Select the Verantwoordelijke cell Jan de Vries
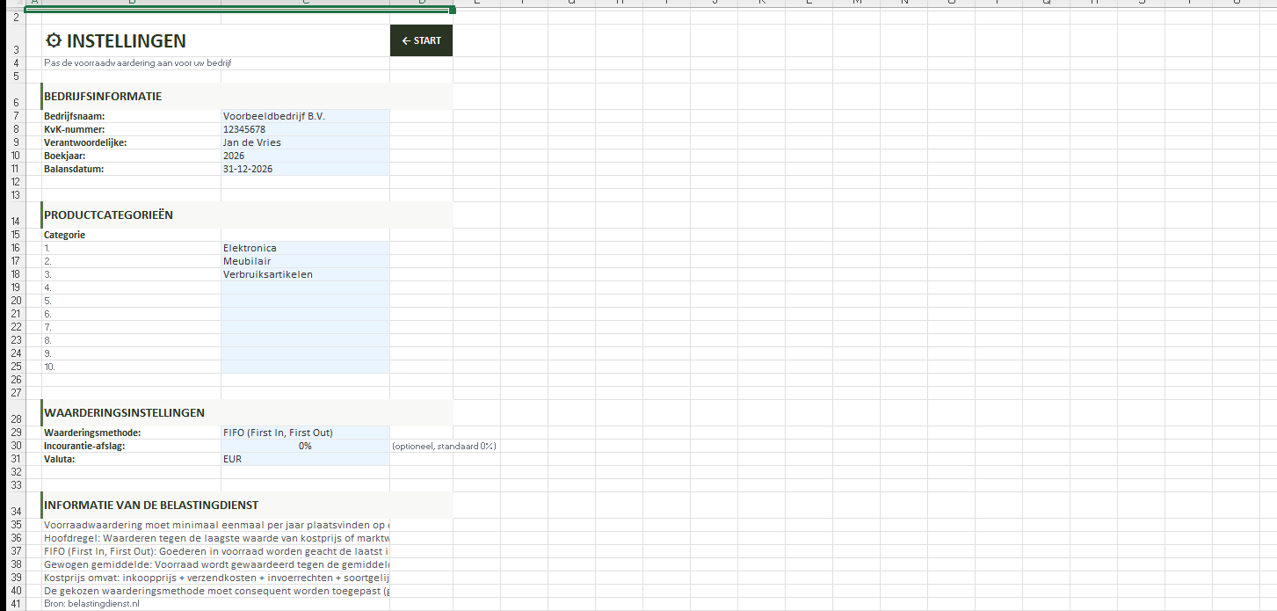Image resolution: width=1277 pixels, height=611 pixels. pos(304,142)
